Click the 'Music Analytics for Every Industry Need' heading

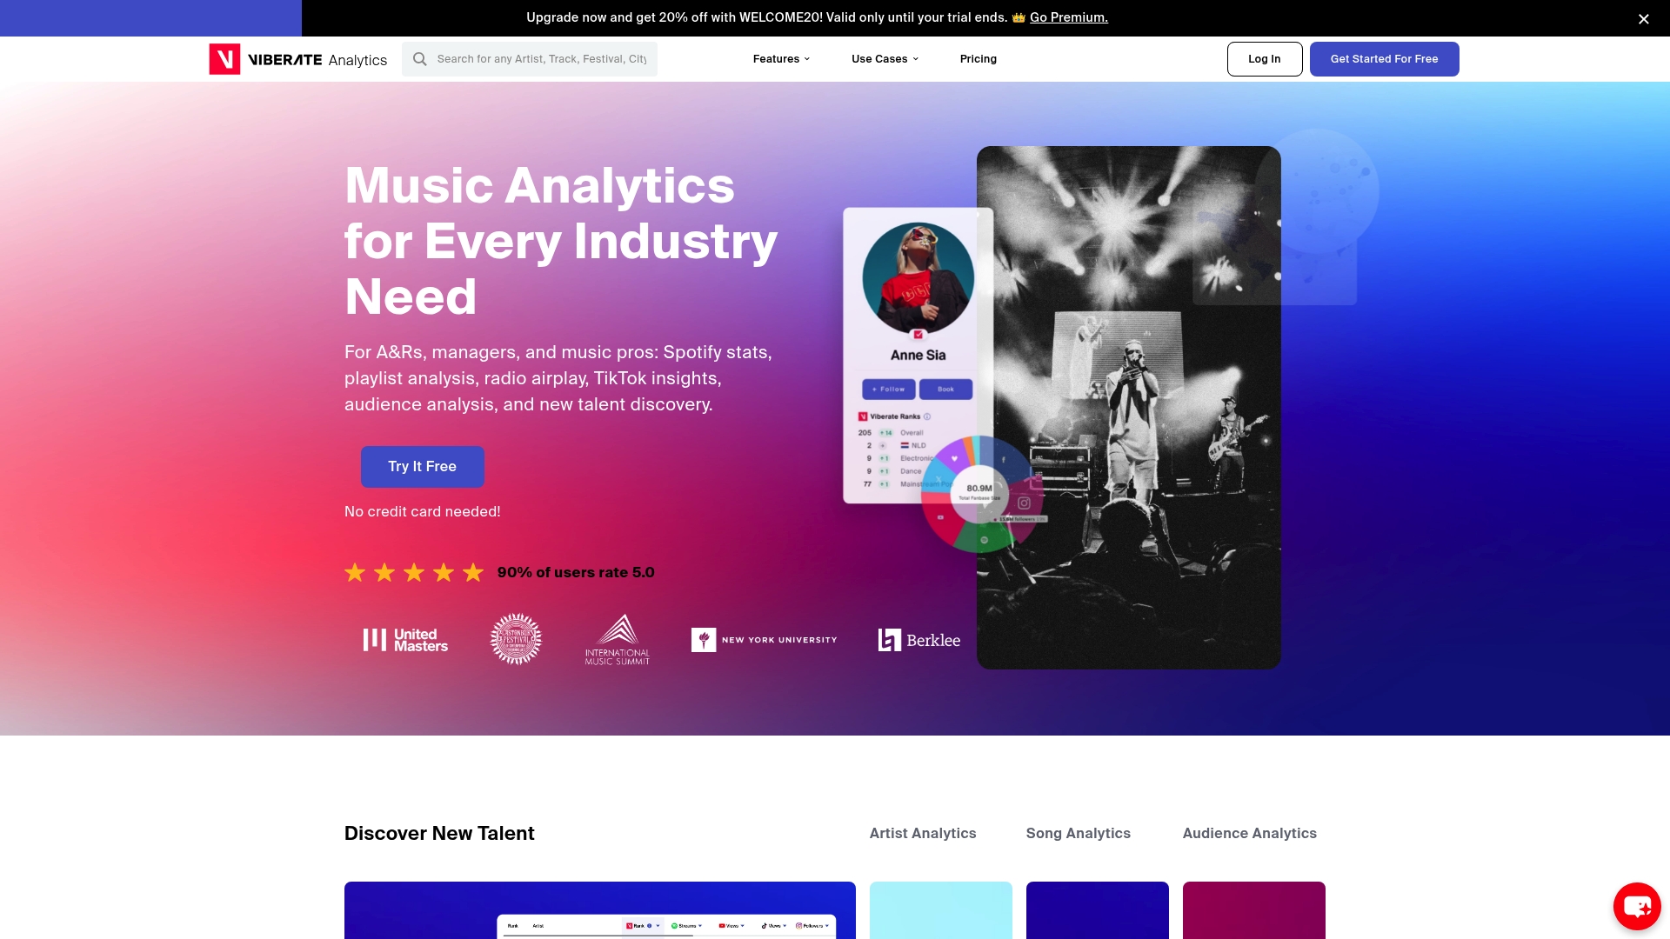point(561,241)
